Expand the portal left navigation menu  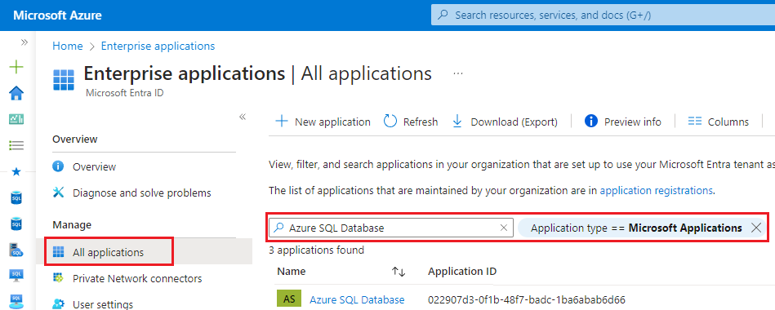(24, 43)
